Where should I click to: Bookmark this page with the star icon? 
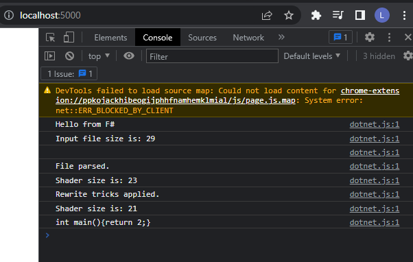point(289,15)
